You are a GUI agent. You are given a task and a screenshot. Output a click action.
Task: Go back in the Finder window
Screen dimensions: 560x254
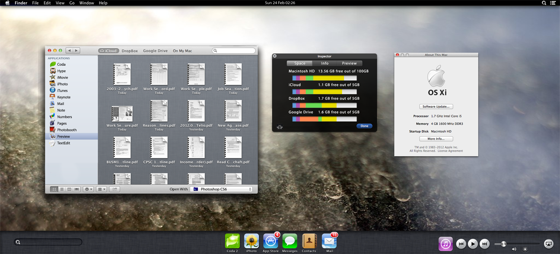pos(69,50)
